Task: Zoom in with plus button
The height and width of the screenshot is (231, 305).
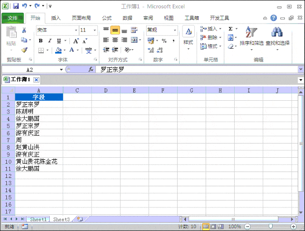Action: click(x=293, y=227)
